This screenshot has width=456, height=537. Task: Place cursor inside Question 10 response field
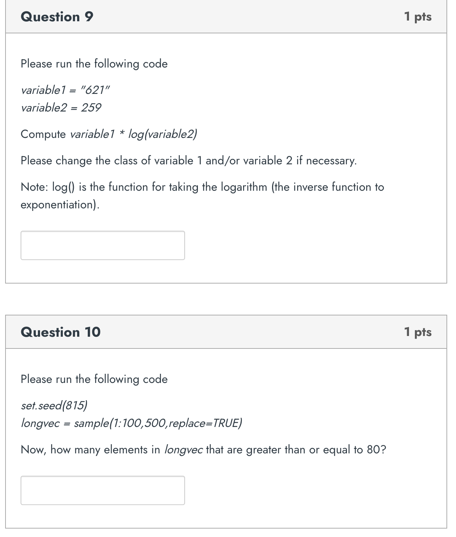pos(103,490)
